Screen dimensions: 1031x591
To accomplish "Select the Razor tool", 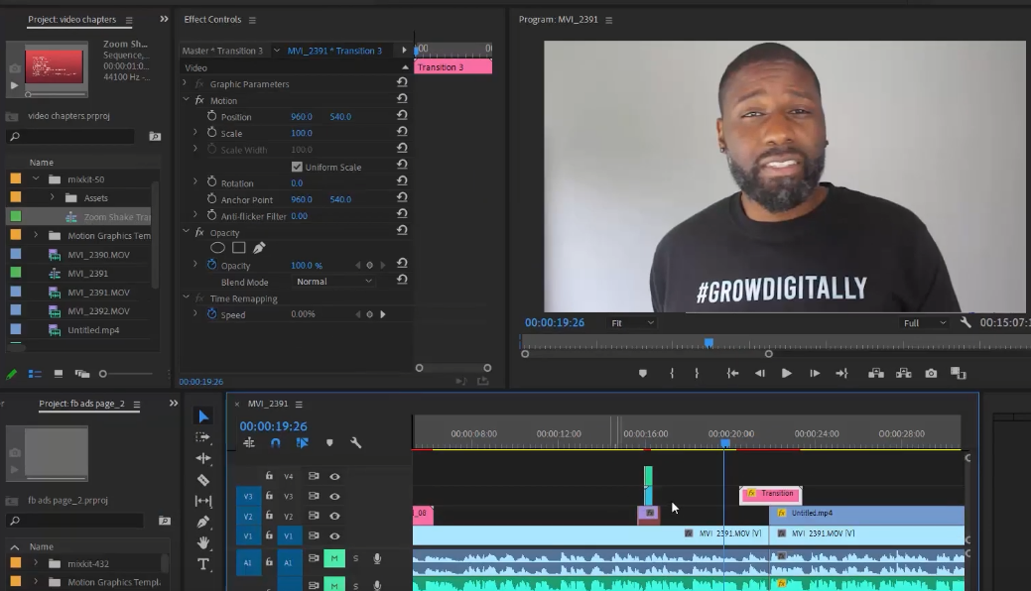I will click(203, 480).
